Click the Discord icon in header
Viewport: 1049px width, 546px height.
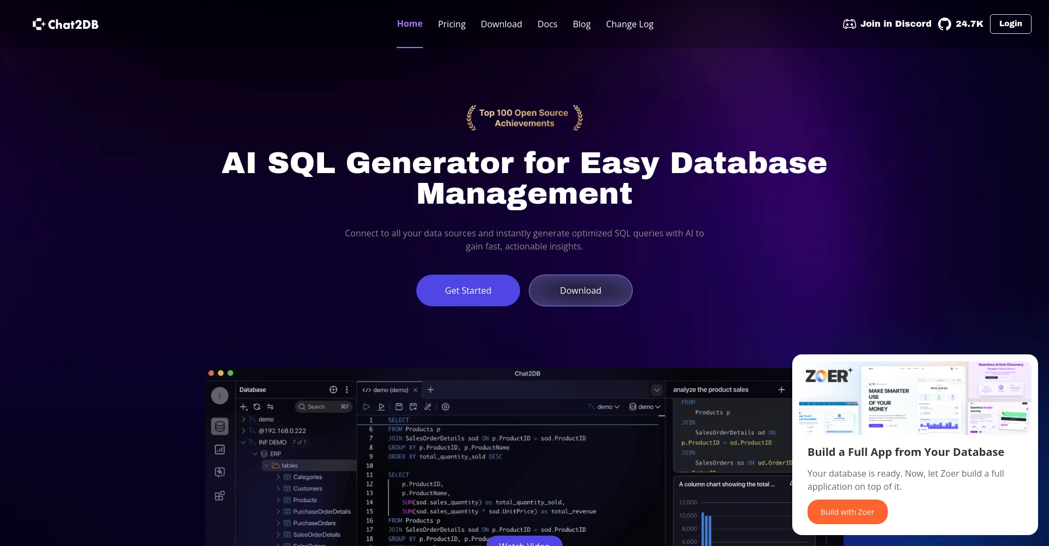[x=849, y=24]
